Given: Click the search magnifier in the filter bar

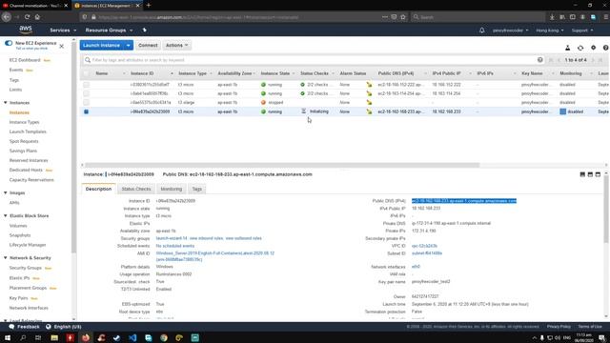Looking at the screenshot, I should tap(88, 60).
